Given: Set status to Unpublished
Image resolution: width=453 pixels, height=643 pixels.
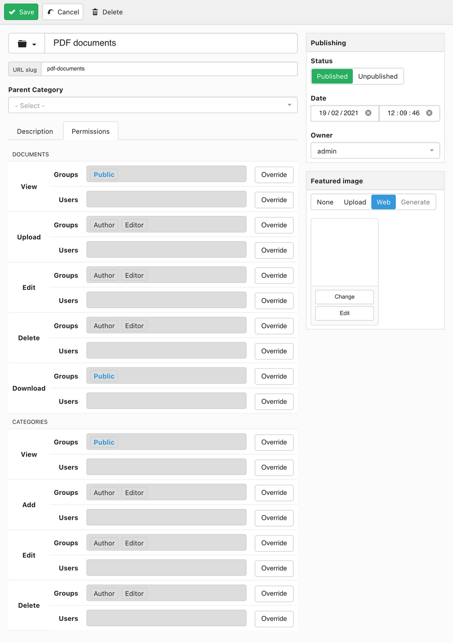Looking at the screenshot, I should tap(378, 76).
